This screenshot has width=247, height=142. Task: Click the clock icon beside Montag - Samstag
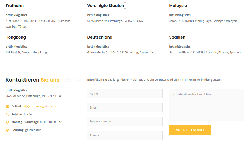pyautogui.click(x=8, y=122)
